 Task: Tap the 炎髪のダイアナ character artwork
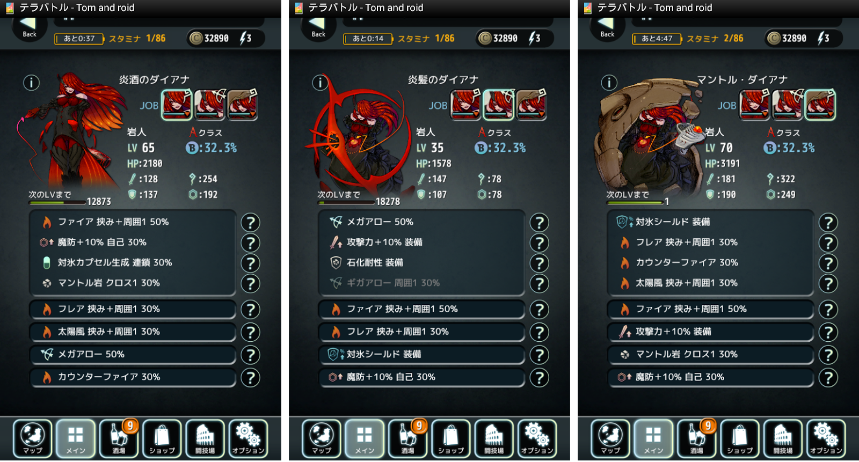tap(360, 140)
